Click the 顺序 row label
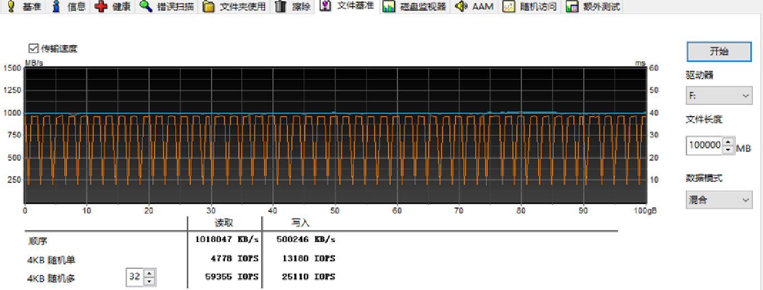Screen dimensions: 763x290 click(x=38, y=241)
